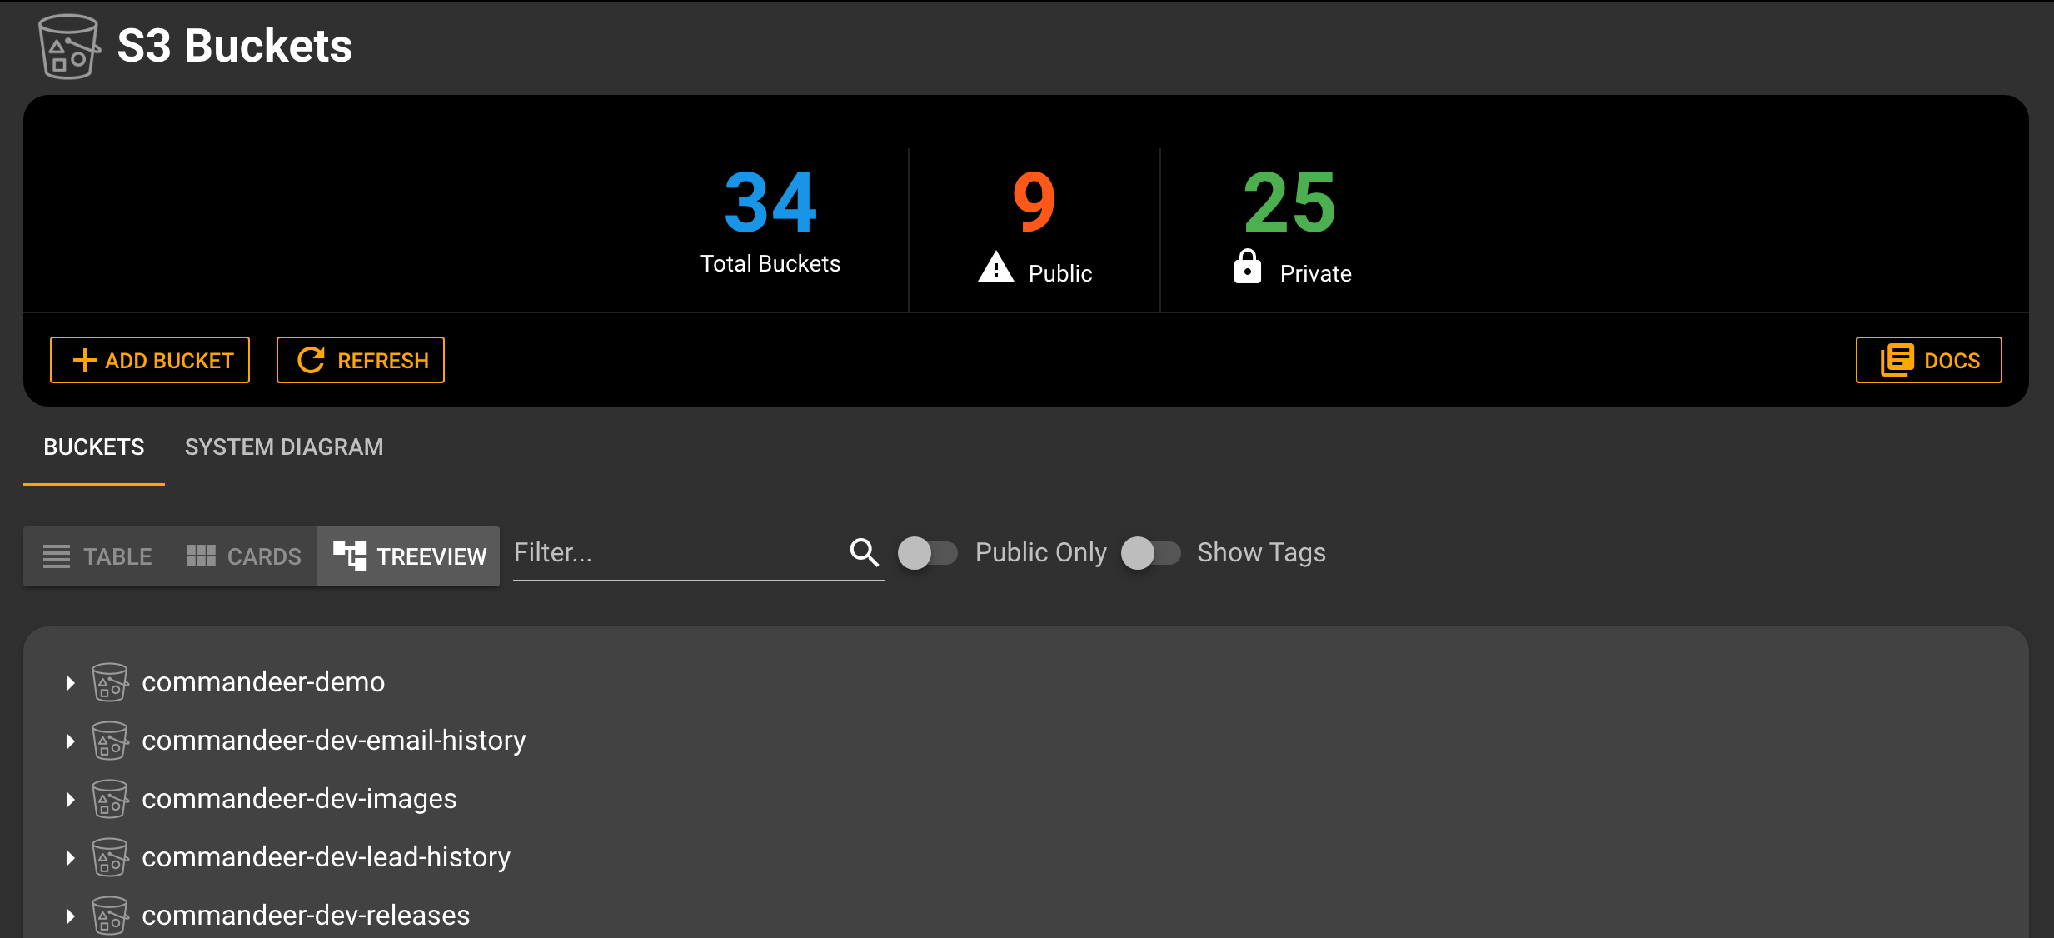This screenshot has height=938, width=2054.
Task: Expand the commandeer-dev-images bucket
Action: coord(70,800)
